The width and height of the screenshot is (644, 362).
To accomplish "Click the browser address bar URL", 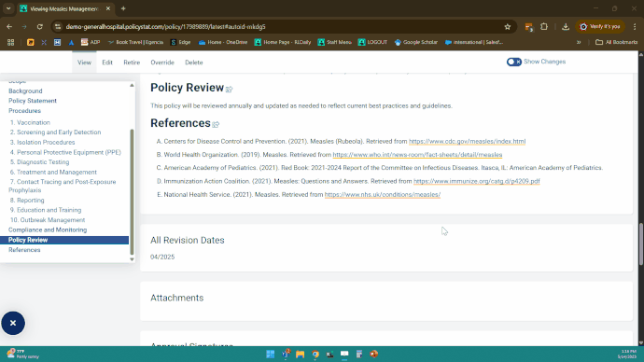I will pyautogui.click(x=165, y=27).
